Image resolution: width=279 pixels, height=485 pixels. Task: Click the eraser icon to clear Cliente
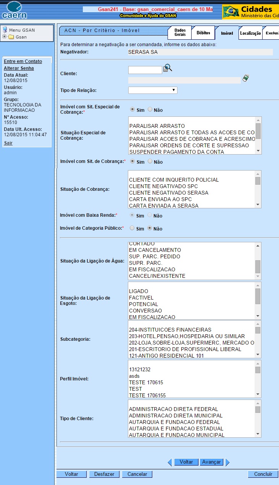(x=246, y=78)
